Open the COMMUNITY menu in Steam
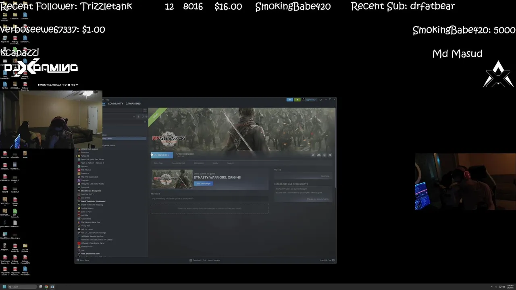This screenshot has width=516, height=290. (115, 104)
